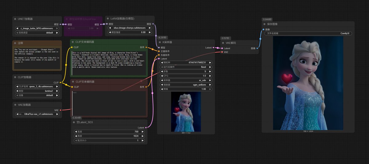Viewport: 369px width, 164px height.
Task: Click the 图像 output port on VAE解码
Action: (257, 48)
